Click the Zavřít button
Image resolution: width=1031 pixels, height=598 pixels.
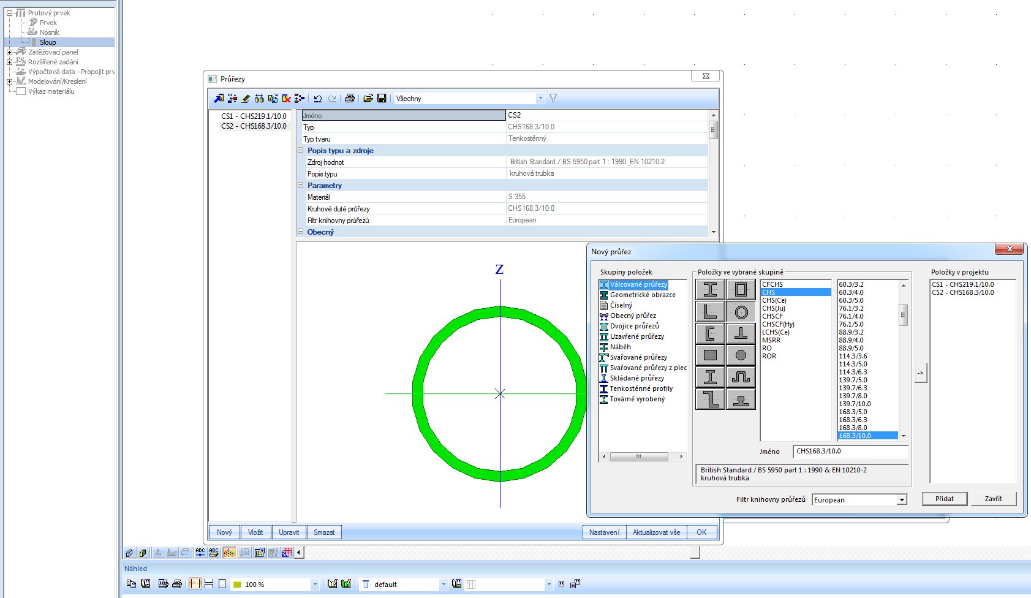(994, 499)
